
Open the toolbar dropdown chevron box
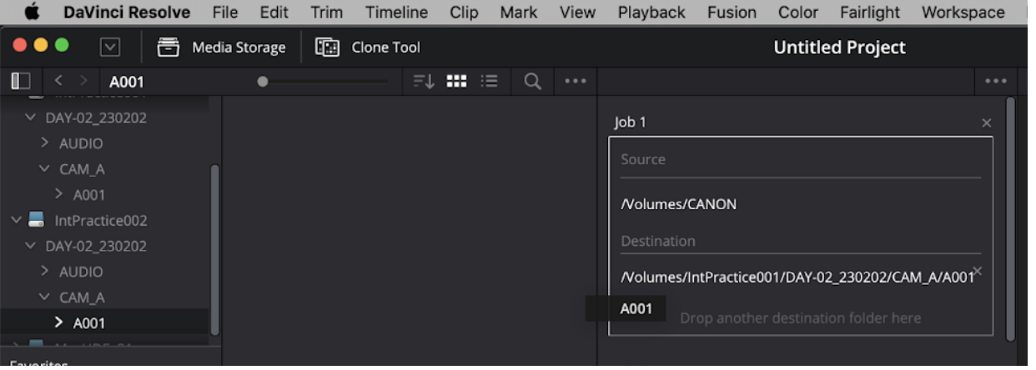click(109, 47)
